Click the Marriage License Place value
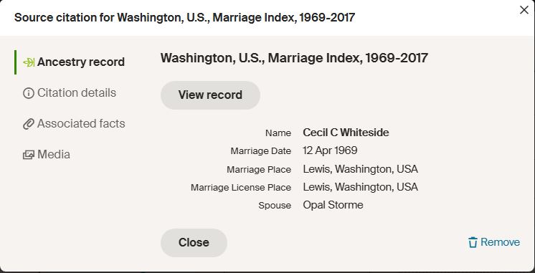Image resolution: width=535 pixels, height=273 pixels. point(360,187)
